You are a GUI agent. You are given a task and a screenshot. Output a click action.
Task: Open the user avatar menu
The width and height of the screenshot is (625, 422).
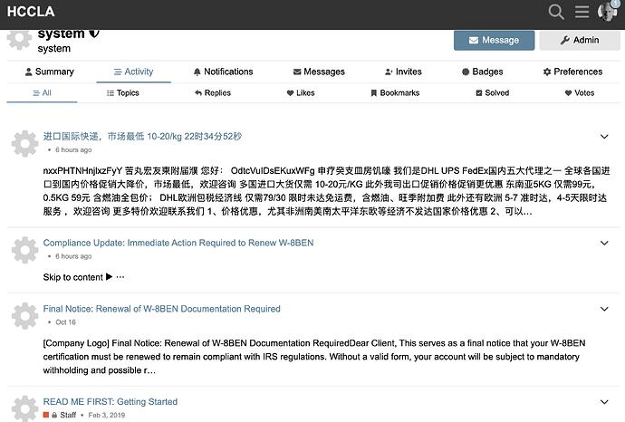pos(607,12)
